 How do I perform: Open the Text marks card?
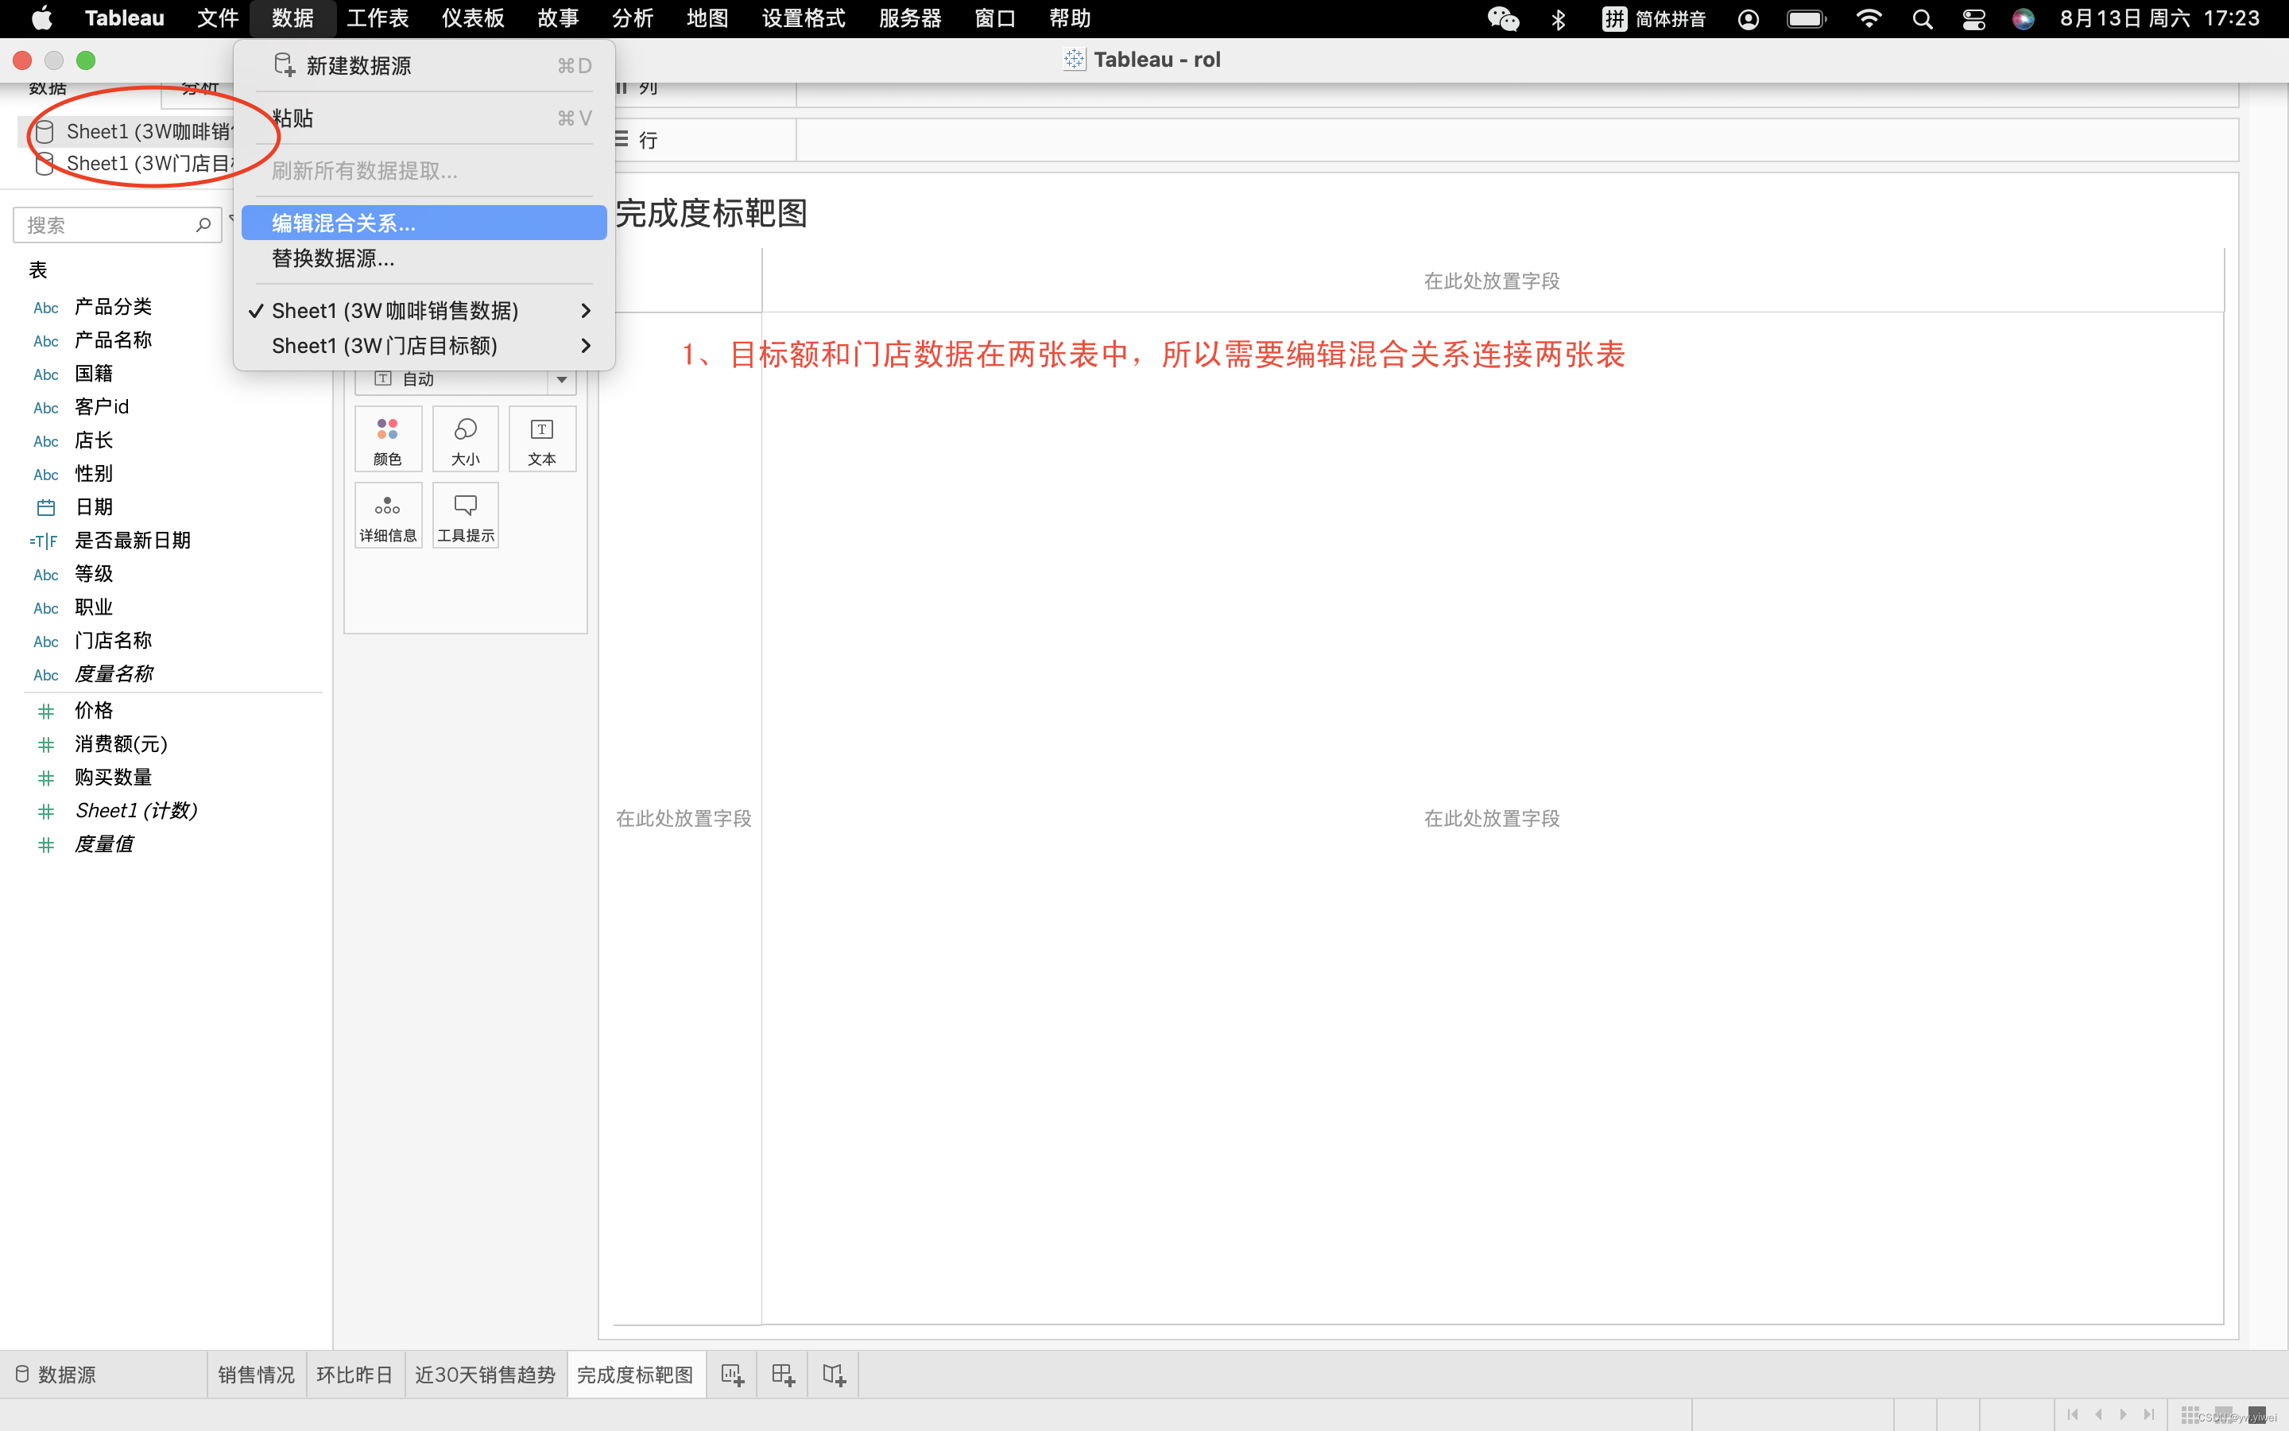(542, 439)
